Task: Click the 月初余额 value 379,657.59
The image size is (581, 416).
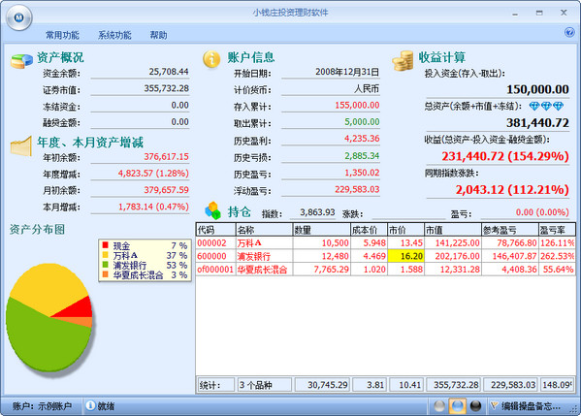Action: 167,190
